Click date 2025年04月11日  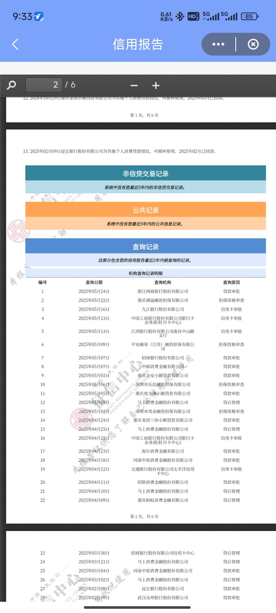94,482
